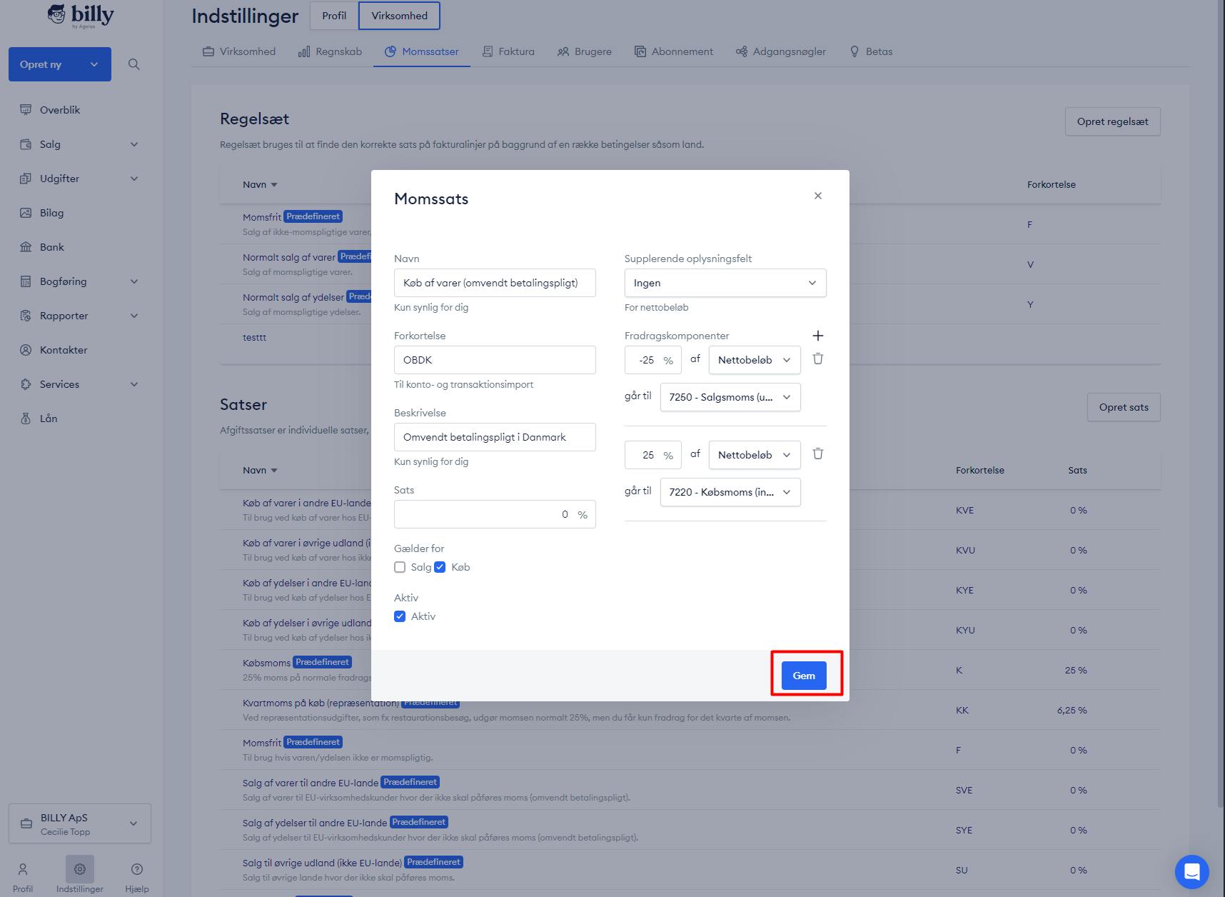
Task: Sort Regelsæt table by Navn
Action: 260,184
